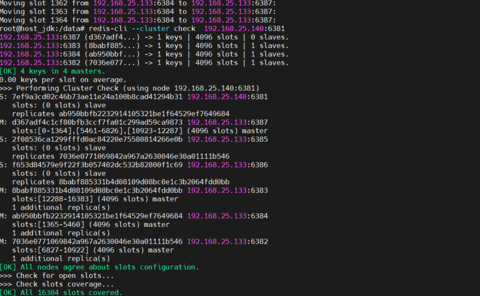Click the 'Moving slot 1364' line
This screenshot has height=296, width=480.
point(138,20)
